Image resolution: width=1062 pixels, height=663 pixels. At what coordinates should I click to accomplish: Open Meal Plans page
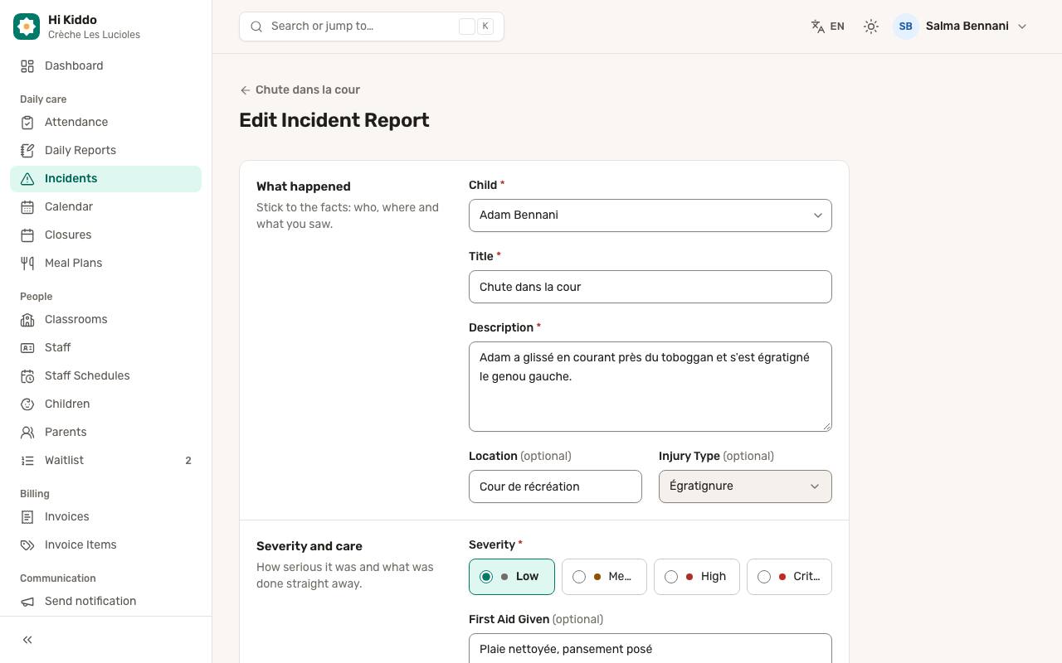[x=105, y=264]
